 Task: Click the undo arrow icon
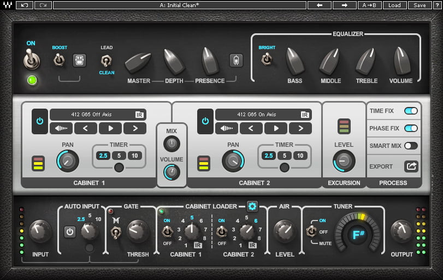coord(25,5)
